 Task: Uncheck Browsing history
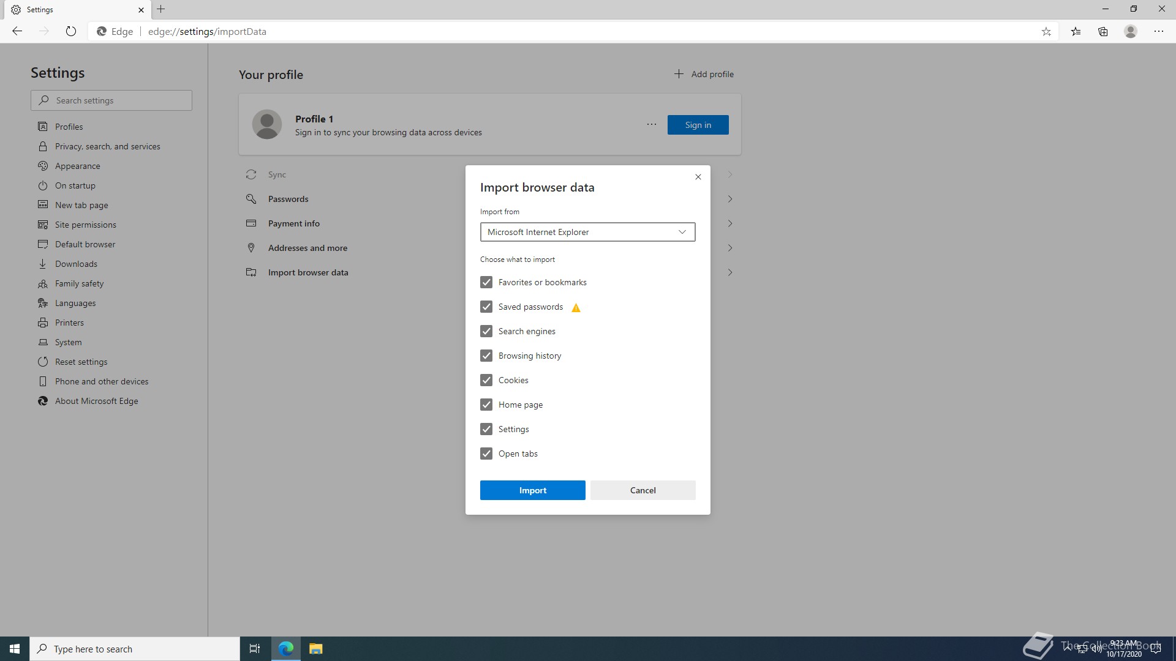tap(486, 356)
